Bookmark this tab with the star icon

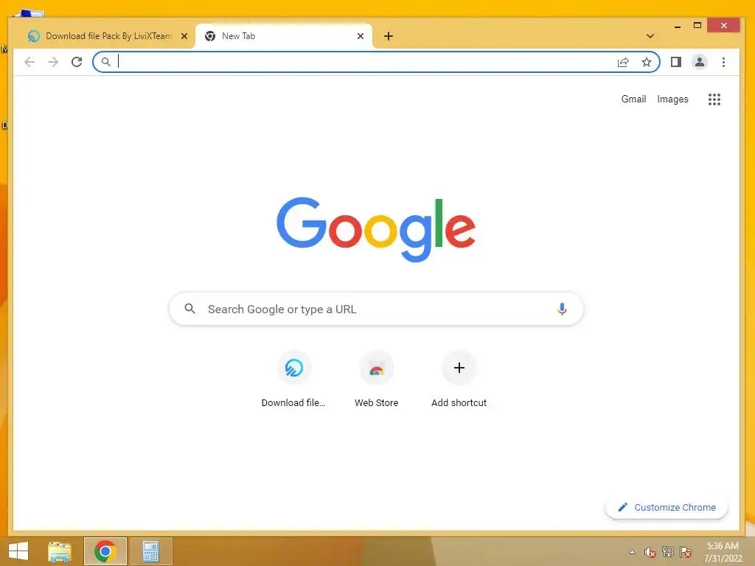click(x=647, y=62)
